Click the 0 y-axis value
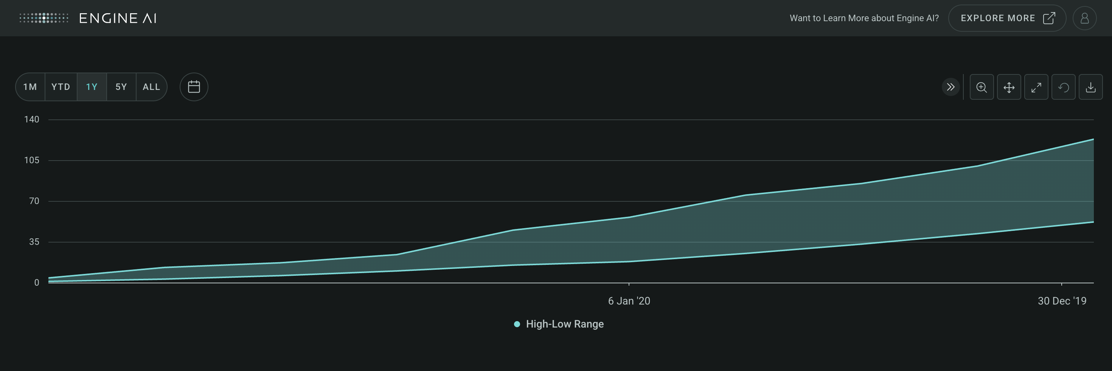 click(x=37, y=283)
